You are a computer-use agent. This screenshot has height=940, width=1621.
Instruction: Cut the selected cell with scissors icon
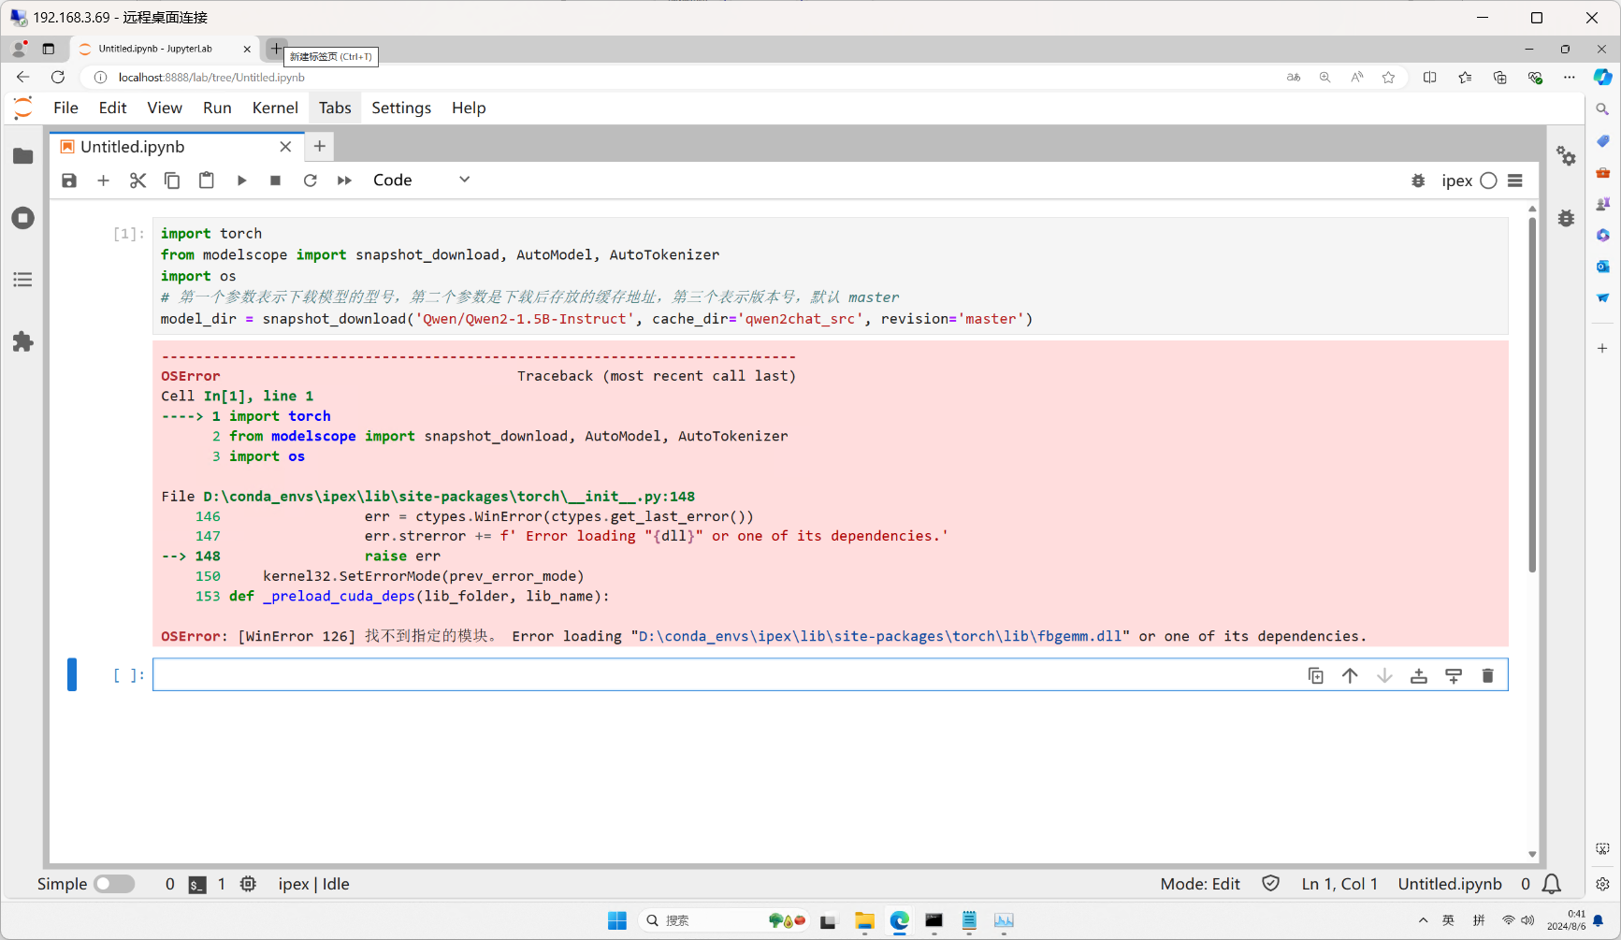coord(137,181)
